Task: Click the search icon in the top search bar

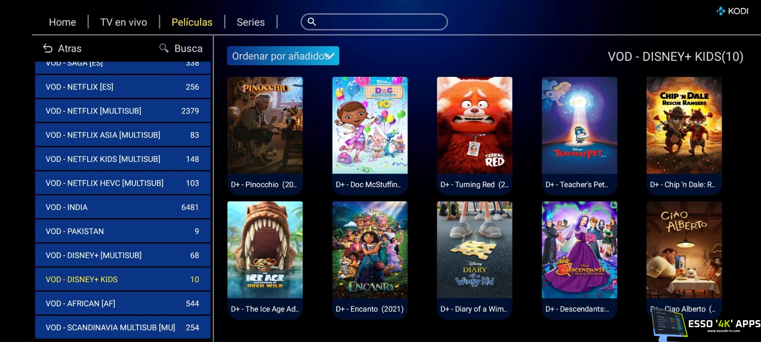Action: tap(312, 21)
